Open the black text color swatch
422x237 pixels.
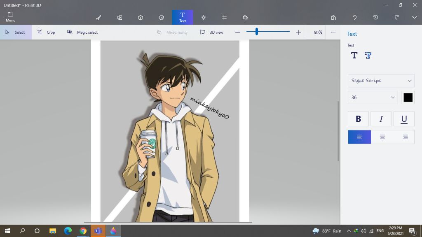pos(408,97)
